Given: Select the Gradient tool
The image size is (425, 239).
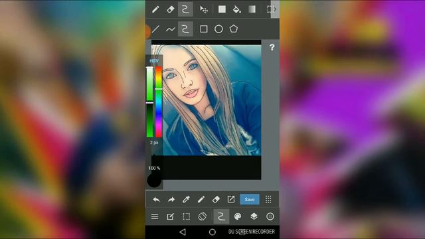Looking at the screenshot, I should [252, 9].
